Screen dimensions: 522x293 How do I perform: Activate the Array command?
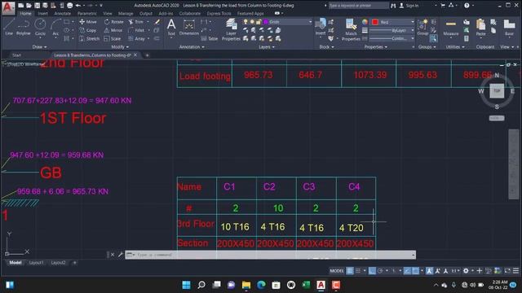[136, 38]
